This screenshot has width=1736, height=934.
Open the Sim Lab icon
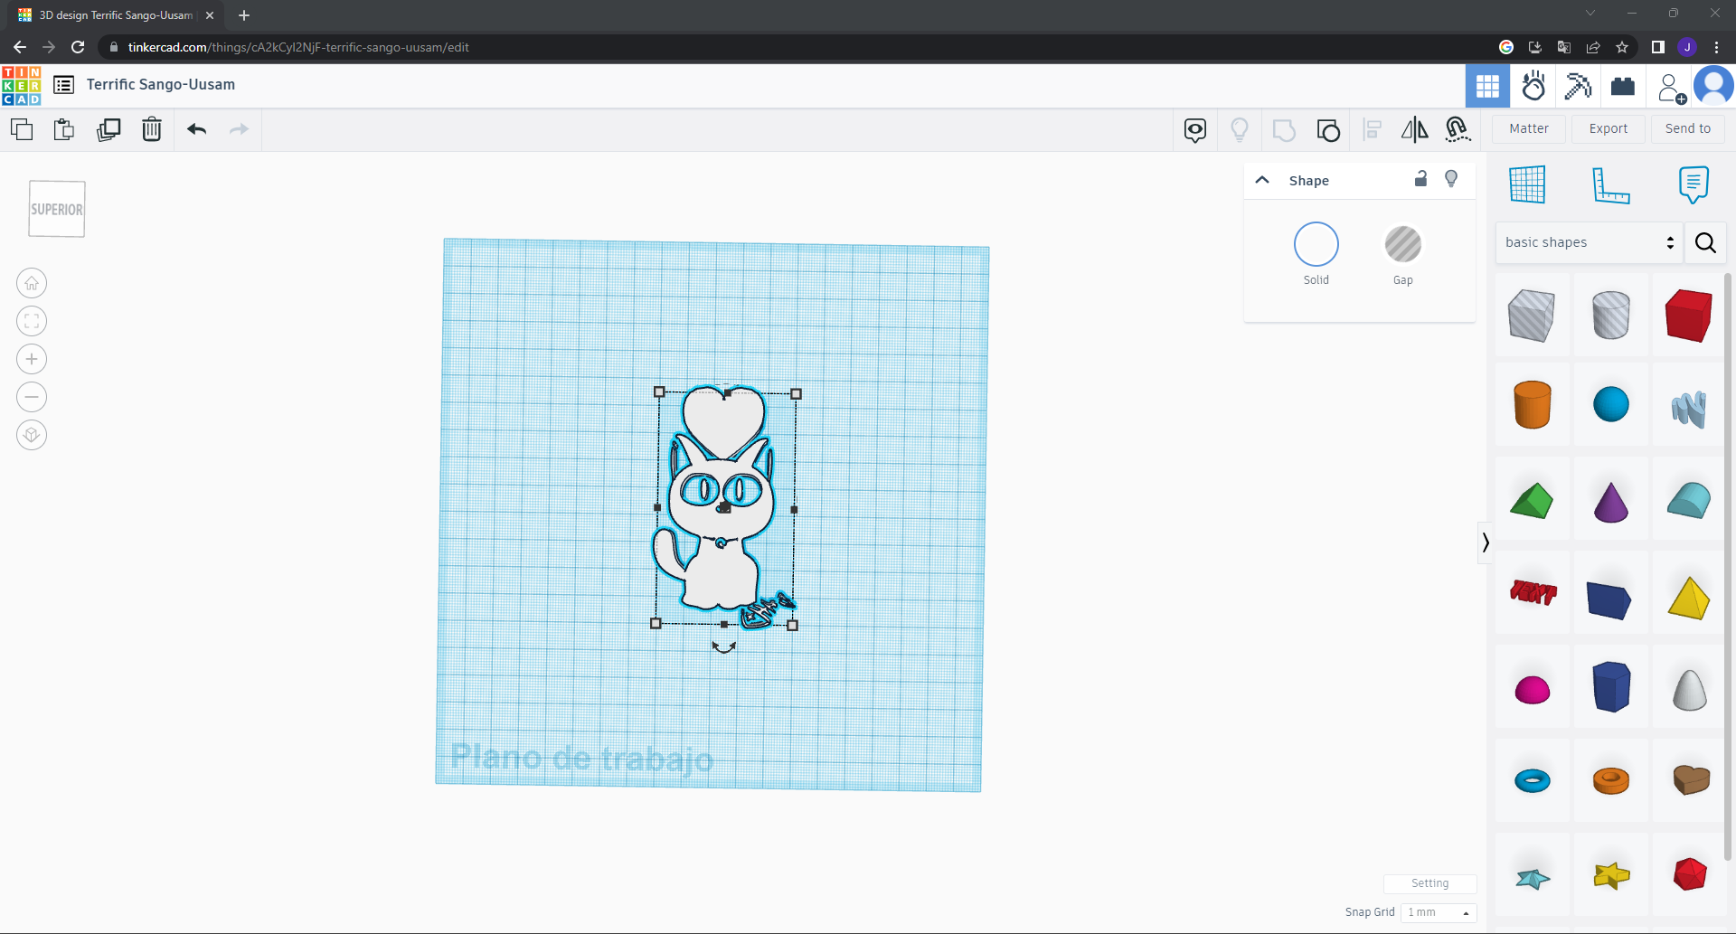point(1533,86)
